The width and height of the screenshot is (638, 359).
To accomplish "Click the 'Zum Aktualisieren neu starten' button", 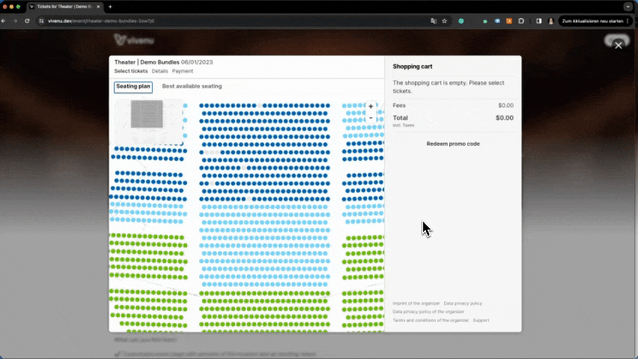I will (592, 21).
